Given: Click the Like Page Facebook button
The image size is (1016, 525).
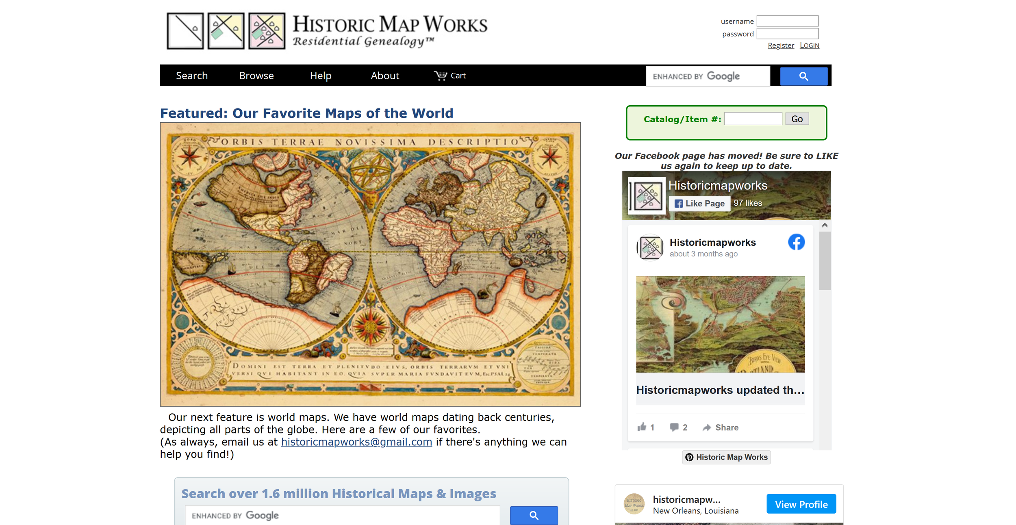Looking at the screenshot, I should click(699, 204).
